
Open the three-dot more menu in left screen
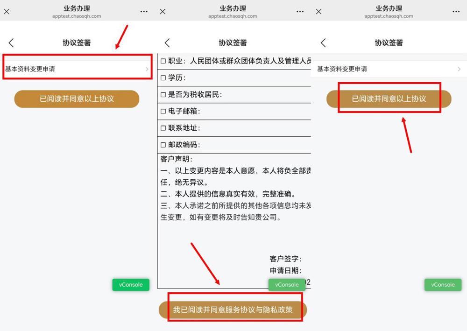pos(144,12)
